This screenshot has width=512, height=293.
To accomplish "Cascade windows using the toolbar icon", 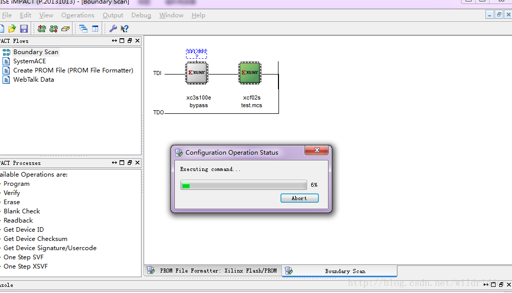I will click(x=83, y=29).
